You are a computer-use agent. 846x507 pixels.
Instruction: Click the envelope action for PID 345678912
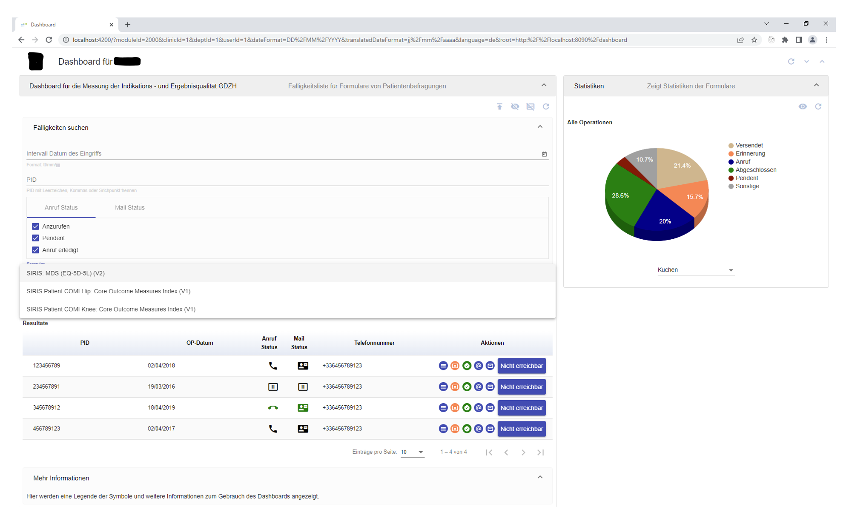pyautogui.click(x=490, y=408)
